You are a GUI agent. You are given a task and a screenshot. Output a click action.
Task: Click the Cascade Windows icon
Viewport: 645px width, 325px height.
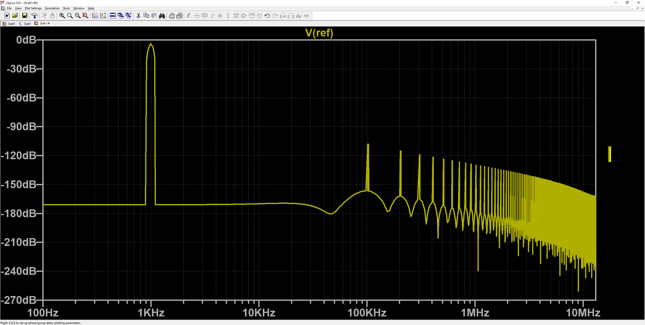(x=121, y=16)
